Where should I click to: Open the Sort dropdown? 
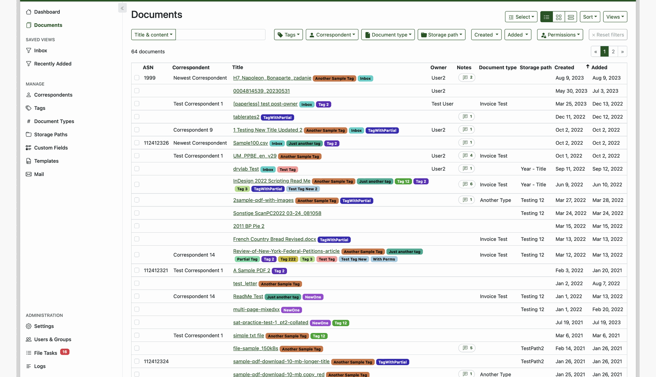click(x=590, y=17)
